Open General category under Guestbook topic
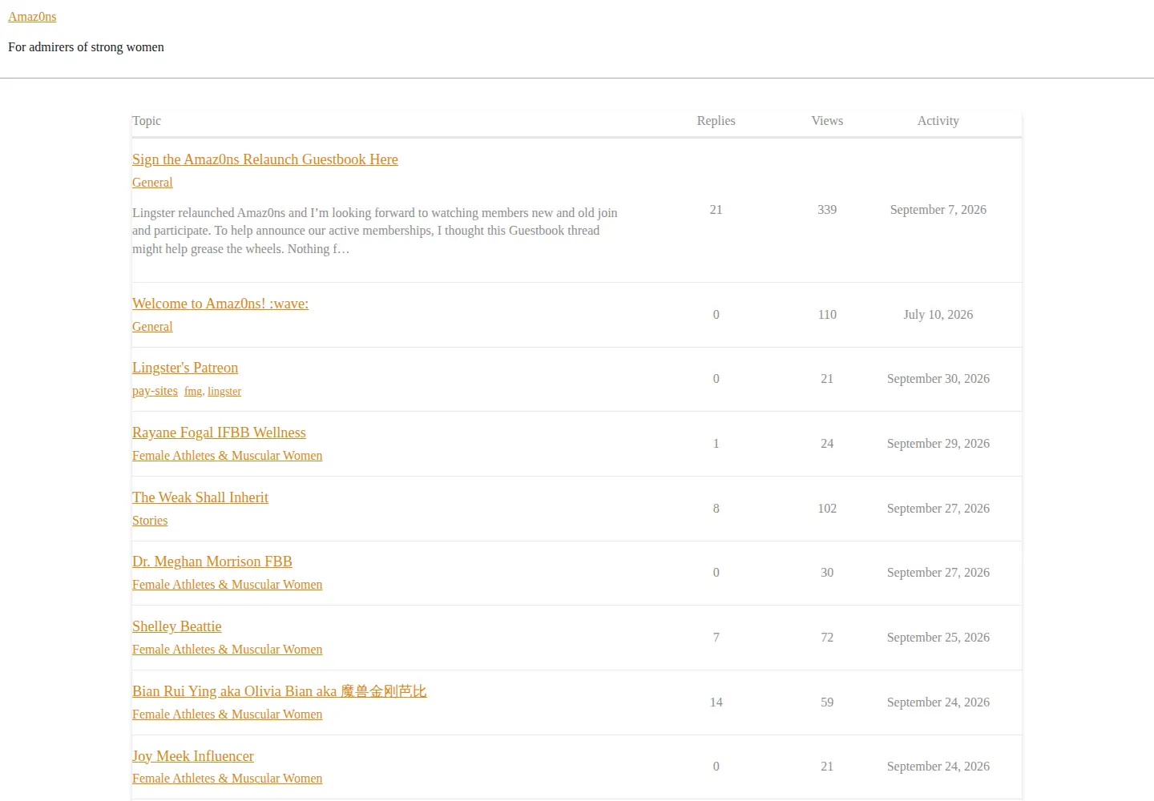 (x=152, y=183)
